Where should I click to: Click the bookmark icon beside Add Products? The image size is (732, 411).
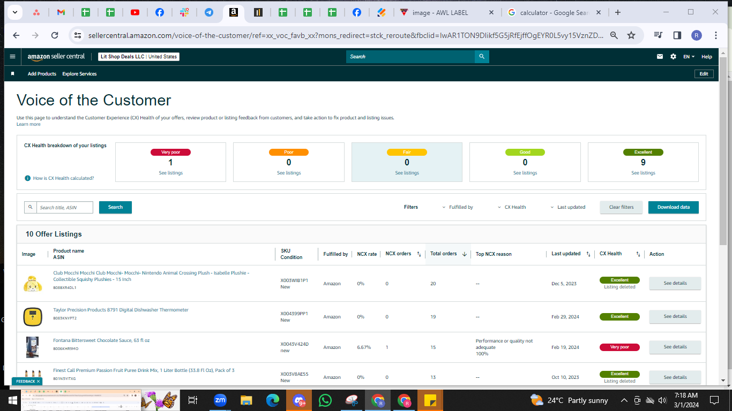(13, 74)
